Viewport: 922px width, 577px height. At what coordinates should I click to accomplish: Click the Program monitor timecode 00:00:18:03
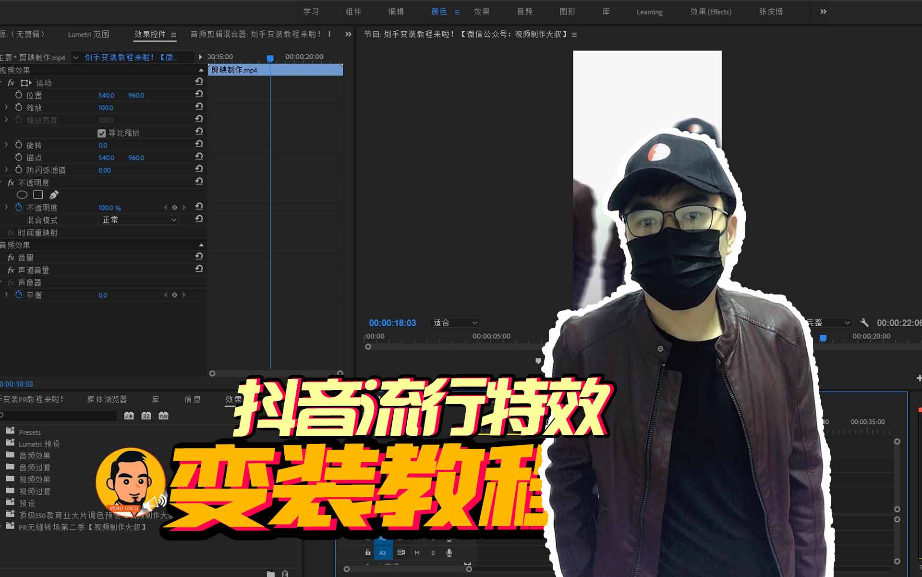[392, 323]
